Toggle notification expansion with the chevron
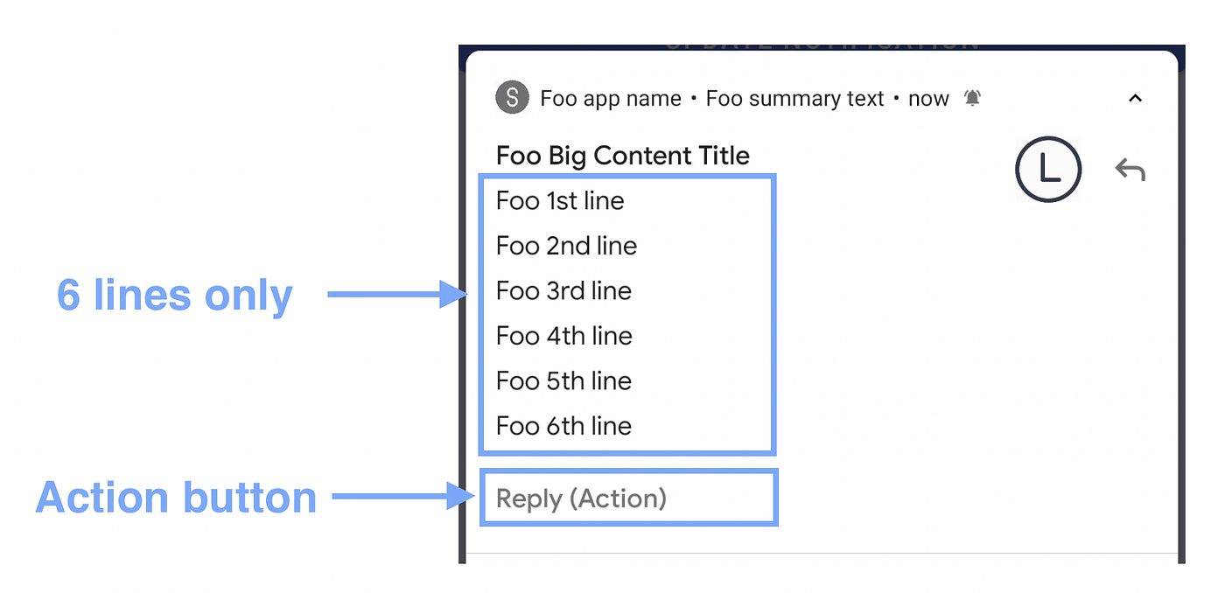 click(x=1136, y=98)
